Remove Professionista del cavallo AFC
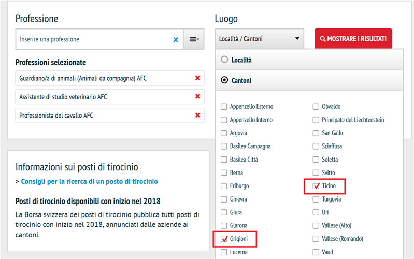Viewport: 414px width, 259px height. (197, 115)
